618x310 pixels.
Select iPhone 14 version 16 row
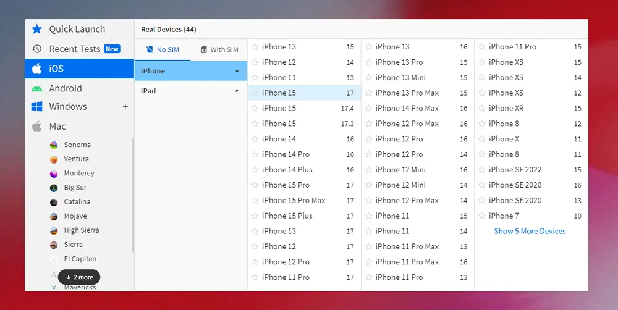coord(304,139)
